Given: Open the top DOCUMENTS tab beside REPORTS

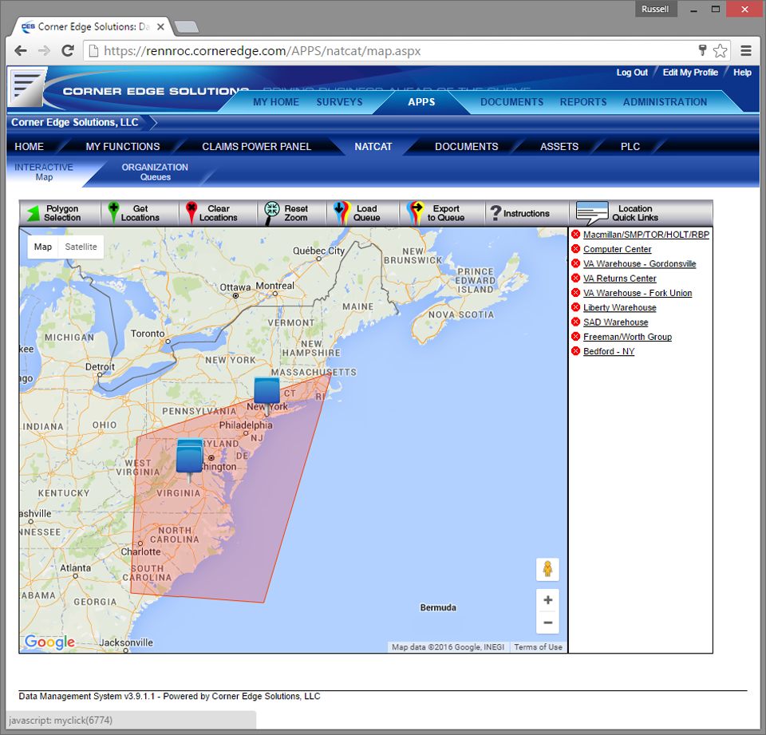Looking at the screenshot, I should click(x=511, y=101).
